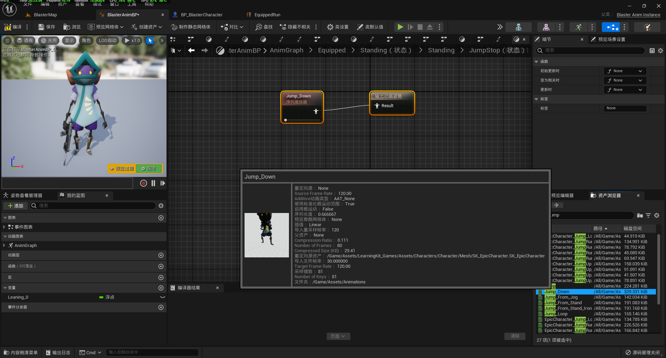Toggle Hide Unrelated (隐藏不相关)
Screen dimensions: 666x358
(x=295, y=27)
